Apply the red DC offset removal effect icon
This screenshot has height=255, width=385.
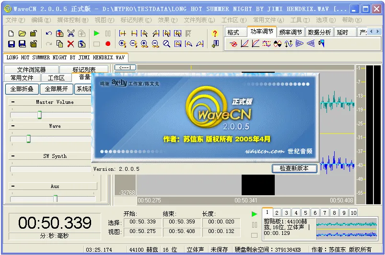tap(233, 44)
